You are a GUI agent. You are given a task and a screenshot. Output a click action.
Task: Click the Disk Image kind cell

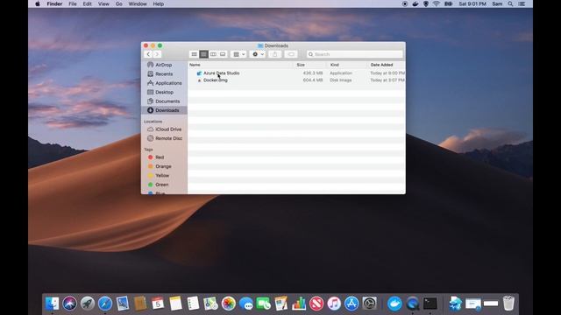pos(341,80)
